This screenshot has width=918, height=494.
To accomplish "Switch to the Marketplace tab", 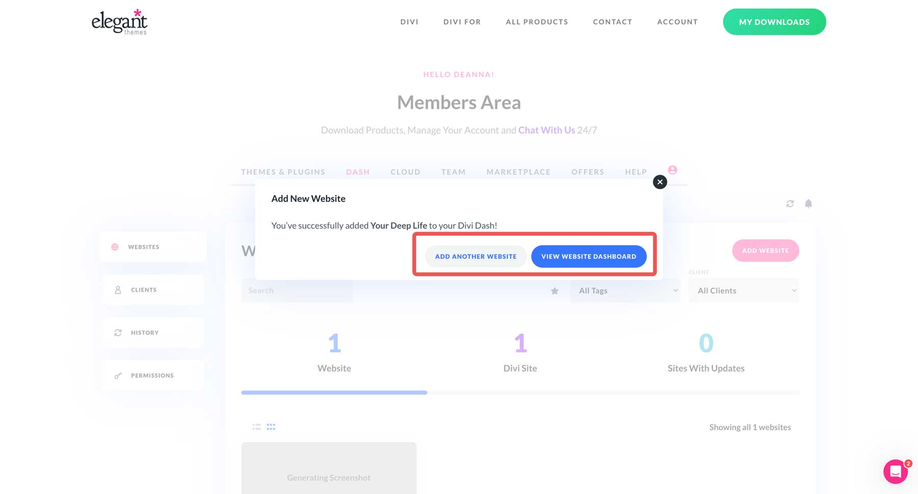I will (x=518, y=172).
